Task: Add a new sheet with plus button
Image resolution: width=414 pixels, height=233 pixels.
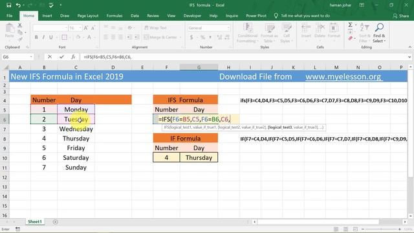Action: tap(55, 222)
